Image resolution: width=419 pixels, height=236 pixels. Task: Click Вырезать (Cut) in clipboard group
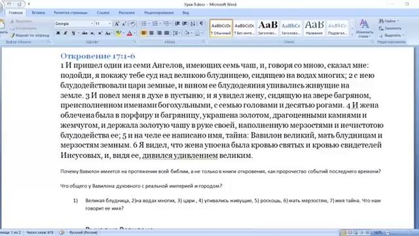tap(22, 22)
